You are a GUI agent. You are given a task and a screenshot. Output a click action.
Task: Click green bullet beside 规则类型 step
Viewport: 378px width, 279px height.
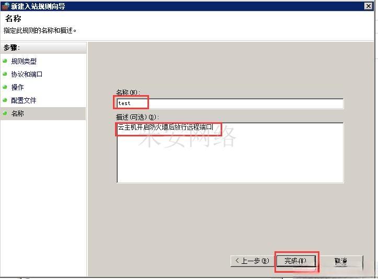click(5, 61)
